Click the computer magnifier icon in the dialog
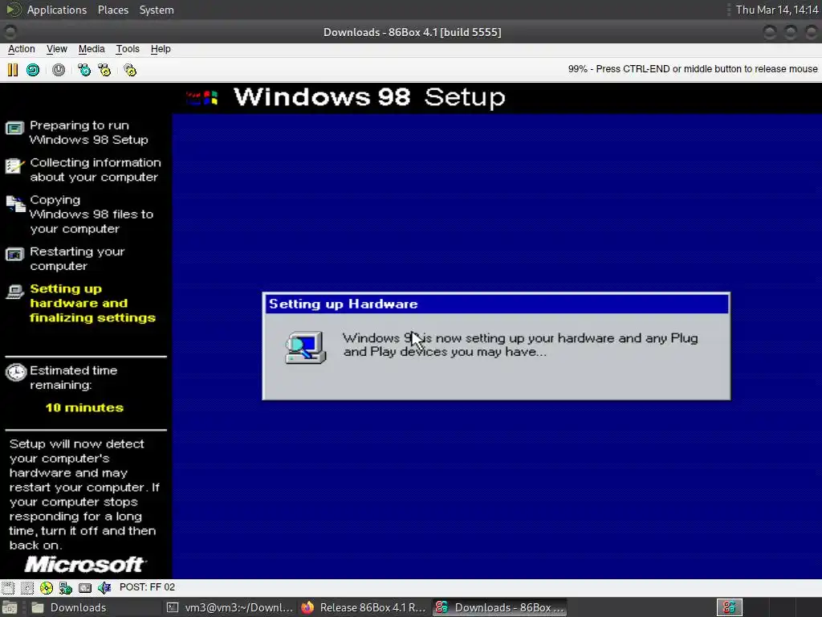Screen dimensions: 822x617 306,347
